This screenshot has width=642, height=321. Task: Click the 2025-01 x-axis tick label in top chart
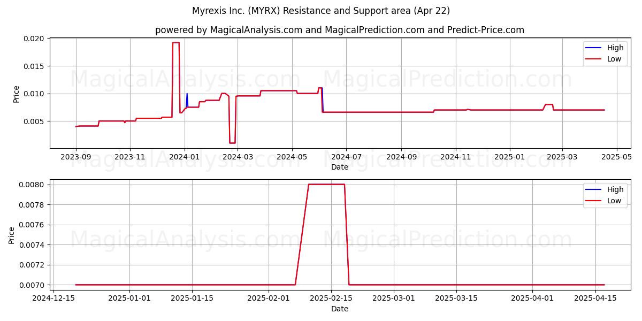pyautogui.click(x=510, y=157)
